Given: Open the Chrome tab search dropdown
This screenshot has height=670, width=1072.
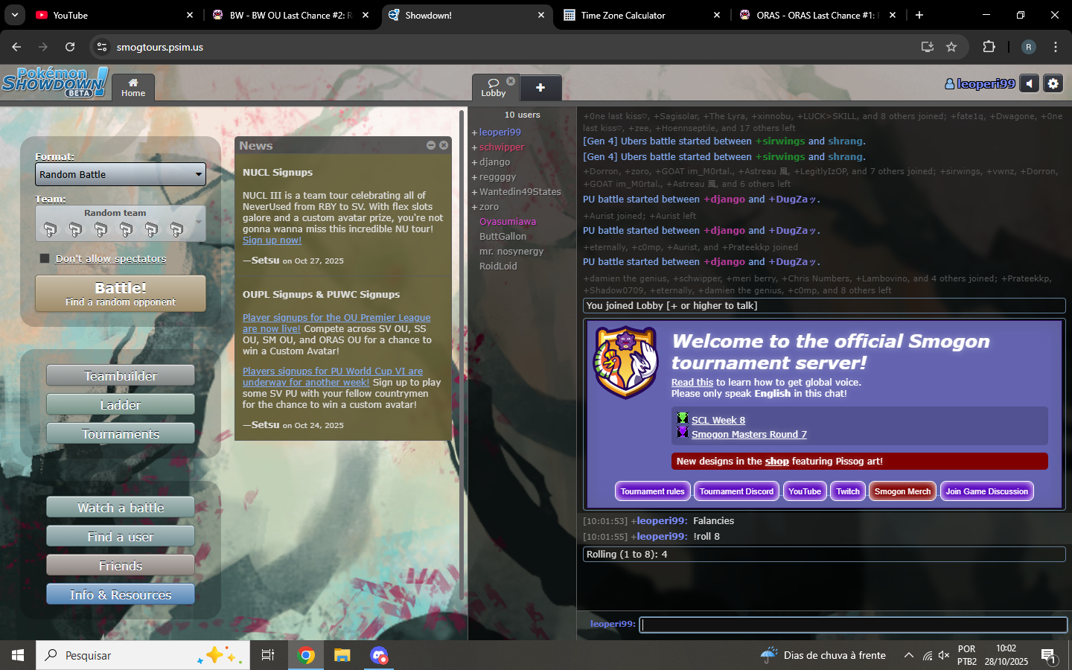Looking at the screenshot, I should [x=15, y=15].
